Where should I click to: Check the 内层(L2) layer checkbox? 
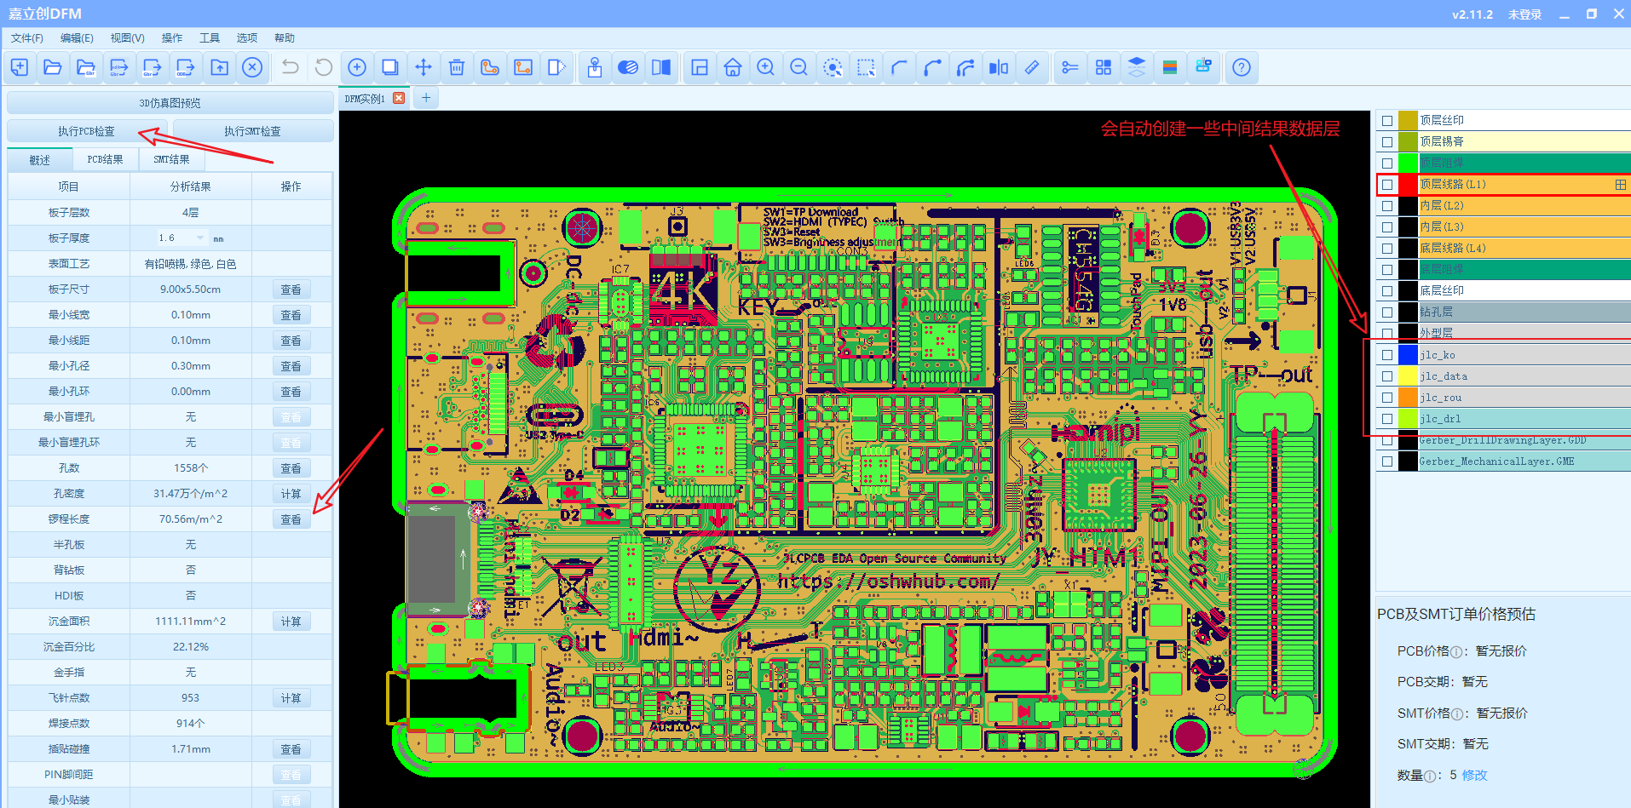tap(1387, 206)
